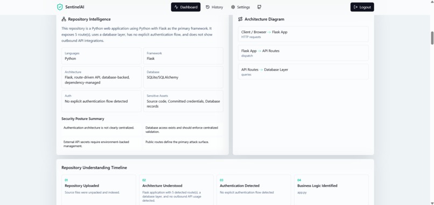Click the Repository Intelligence section icon
This screenshot has height=205, width=434.
coord(64,19)
